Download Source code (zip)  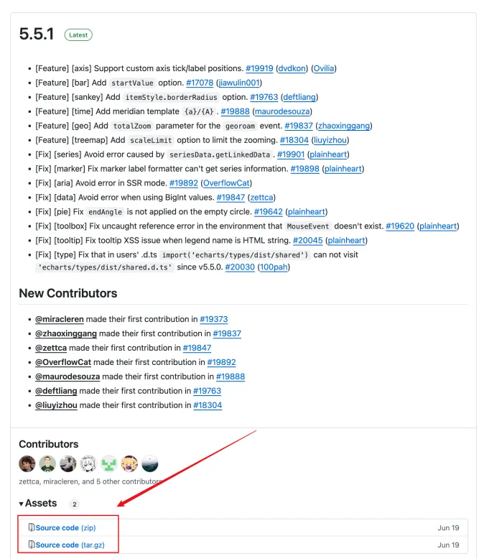[x=65, y=527]
